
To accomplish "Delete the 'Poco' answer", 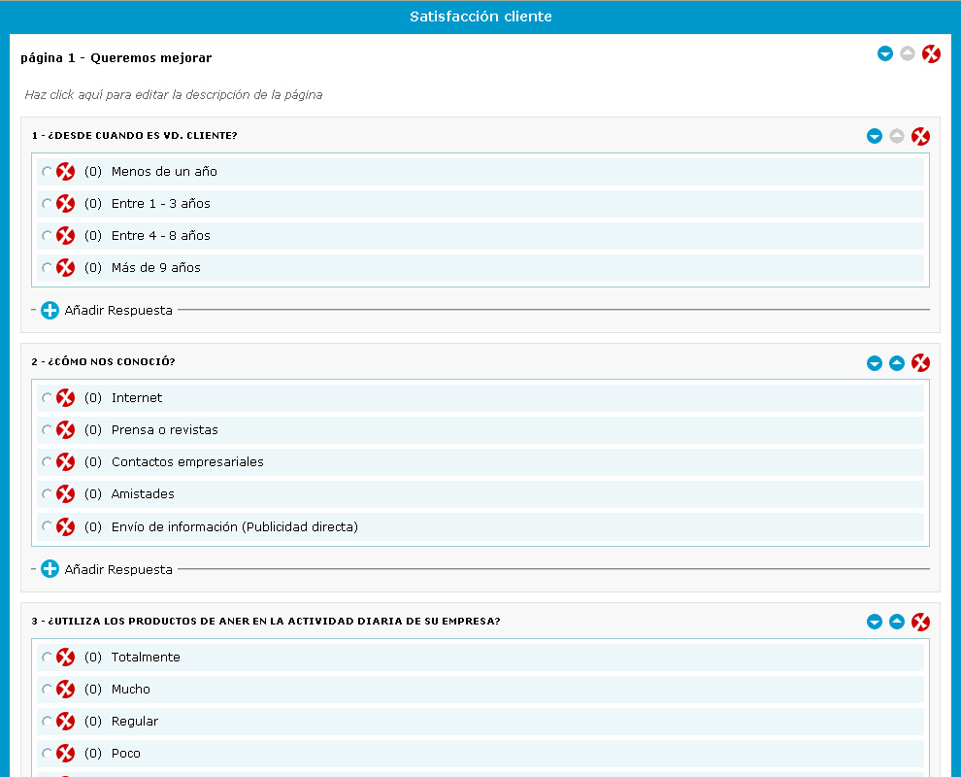I will point(66,753).
